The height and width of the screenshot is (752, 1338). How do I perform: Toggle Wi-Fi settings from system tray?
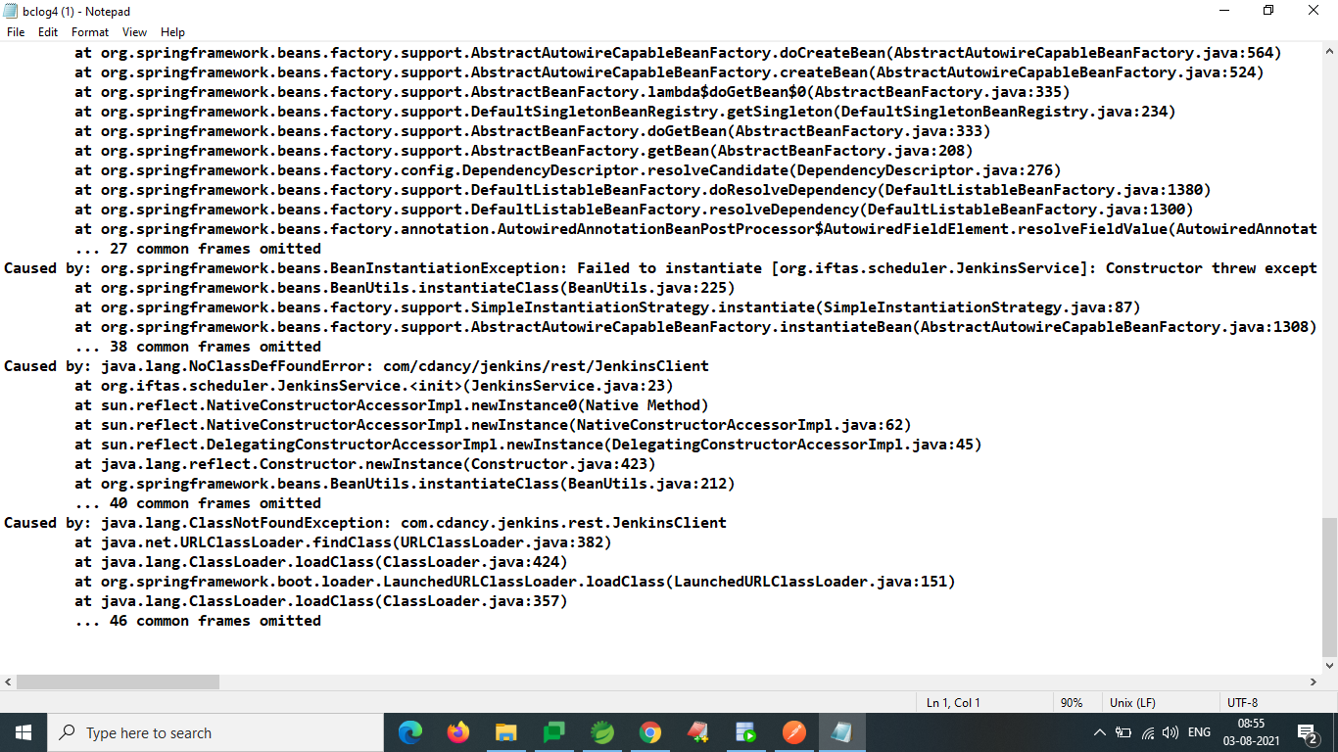(x=1148, y=731)
